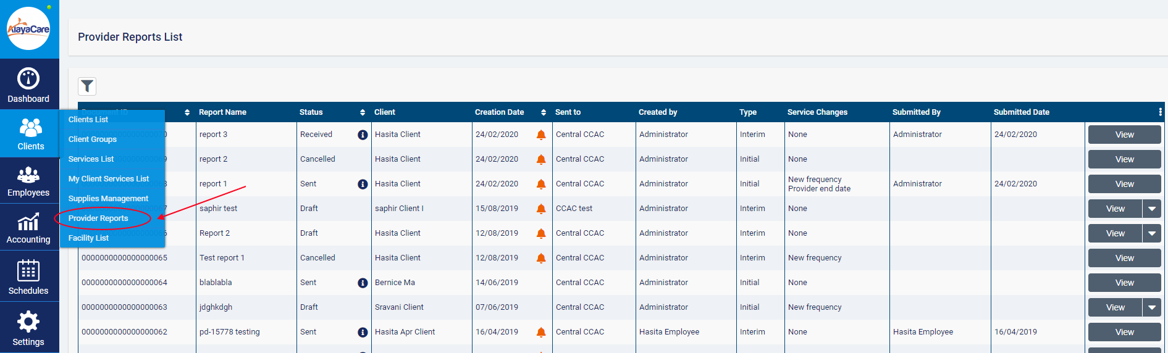Click document ID 0000000000000000062
Screen dimensions: 1168x353
[124, 332]
